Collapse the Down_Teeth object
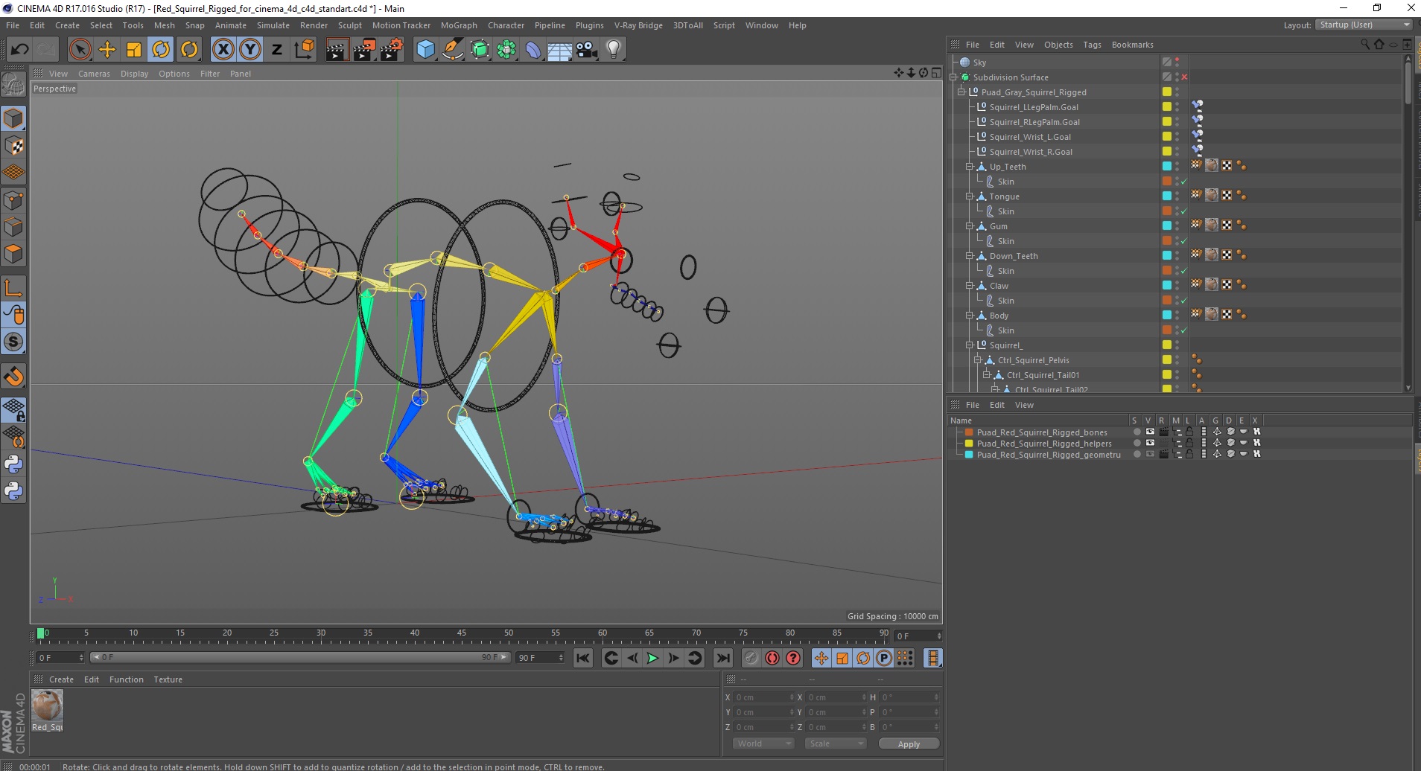 point(970,256)
